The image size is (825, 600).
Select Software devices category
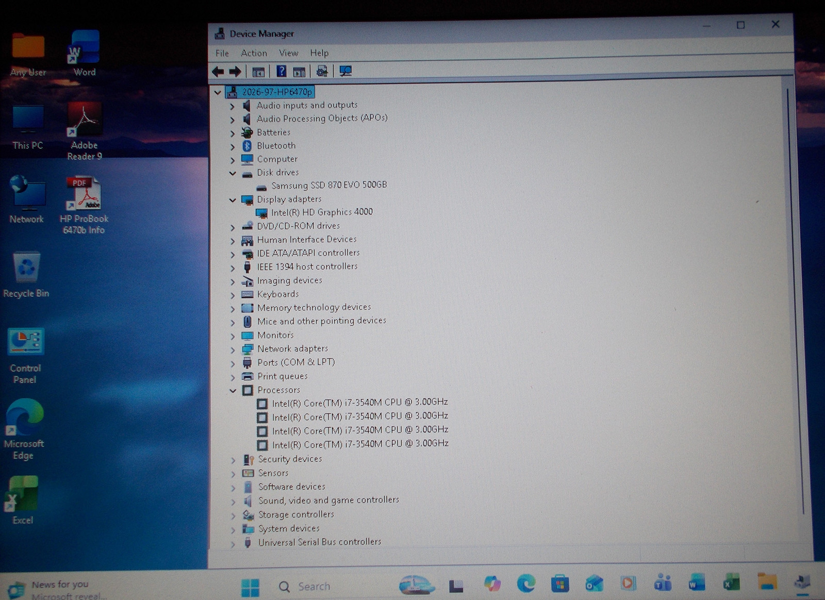tap(291, 487)
